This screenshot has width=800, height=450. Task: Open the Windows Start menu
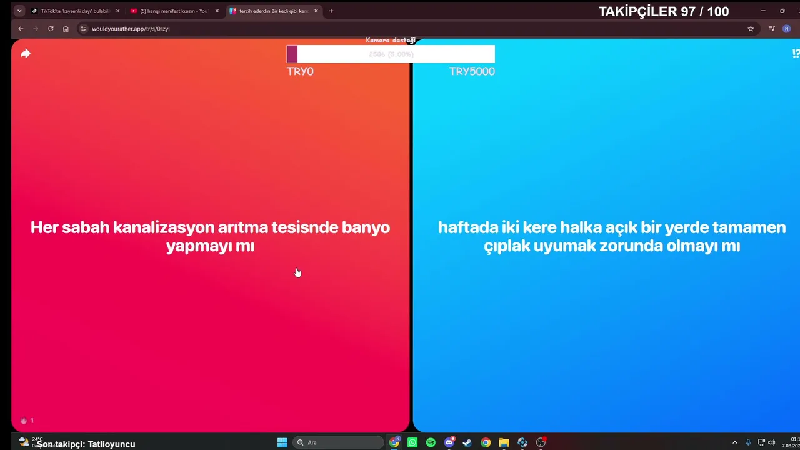tap(282, 442)
